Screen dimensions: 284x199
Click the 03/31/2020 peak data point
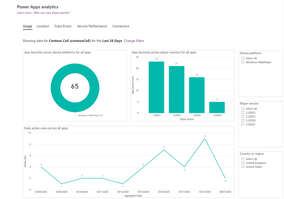[205, 139]
